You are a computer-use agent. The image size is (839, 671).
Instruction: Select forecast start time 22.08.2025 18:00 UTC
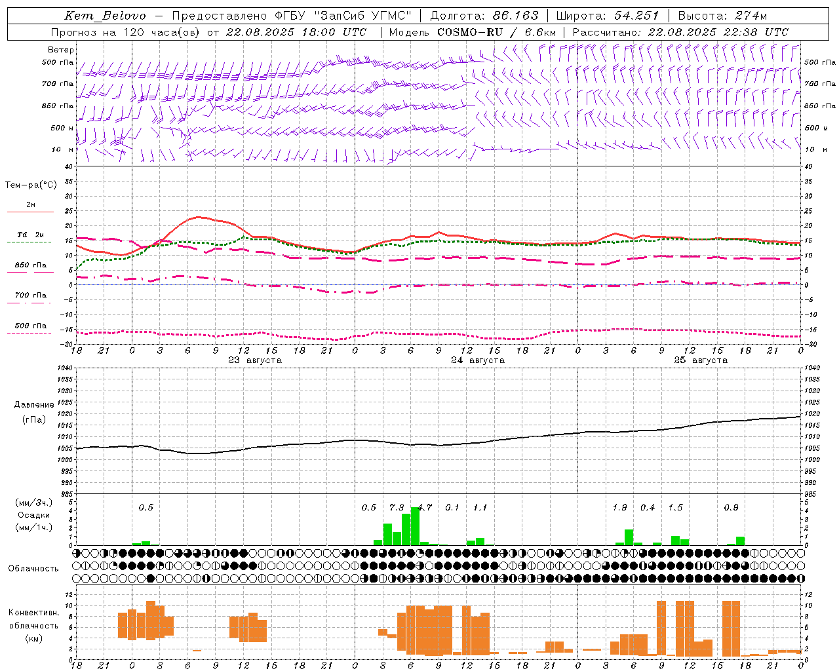click(296, 32)
